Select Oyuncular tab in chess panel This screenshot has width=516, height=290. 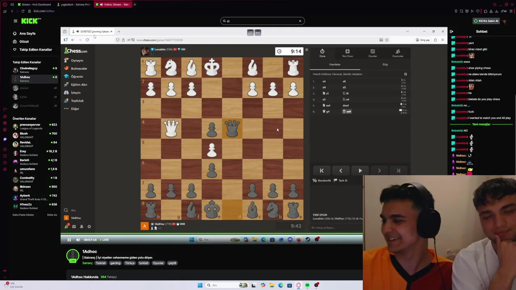tap(397, 53)
